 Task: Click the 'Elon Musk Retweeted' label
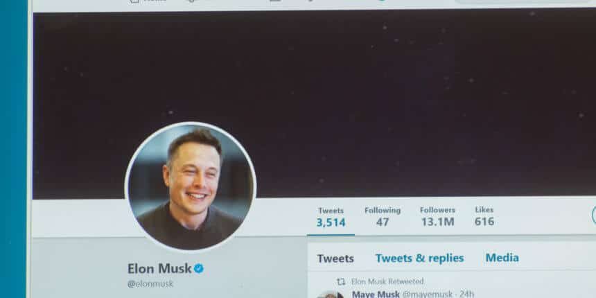pyautogui.click(x=387, y=281)
